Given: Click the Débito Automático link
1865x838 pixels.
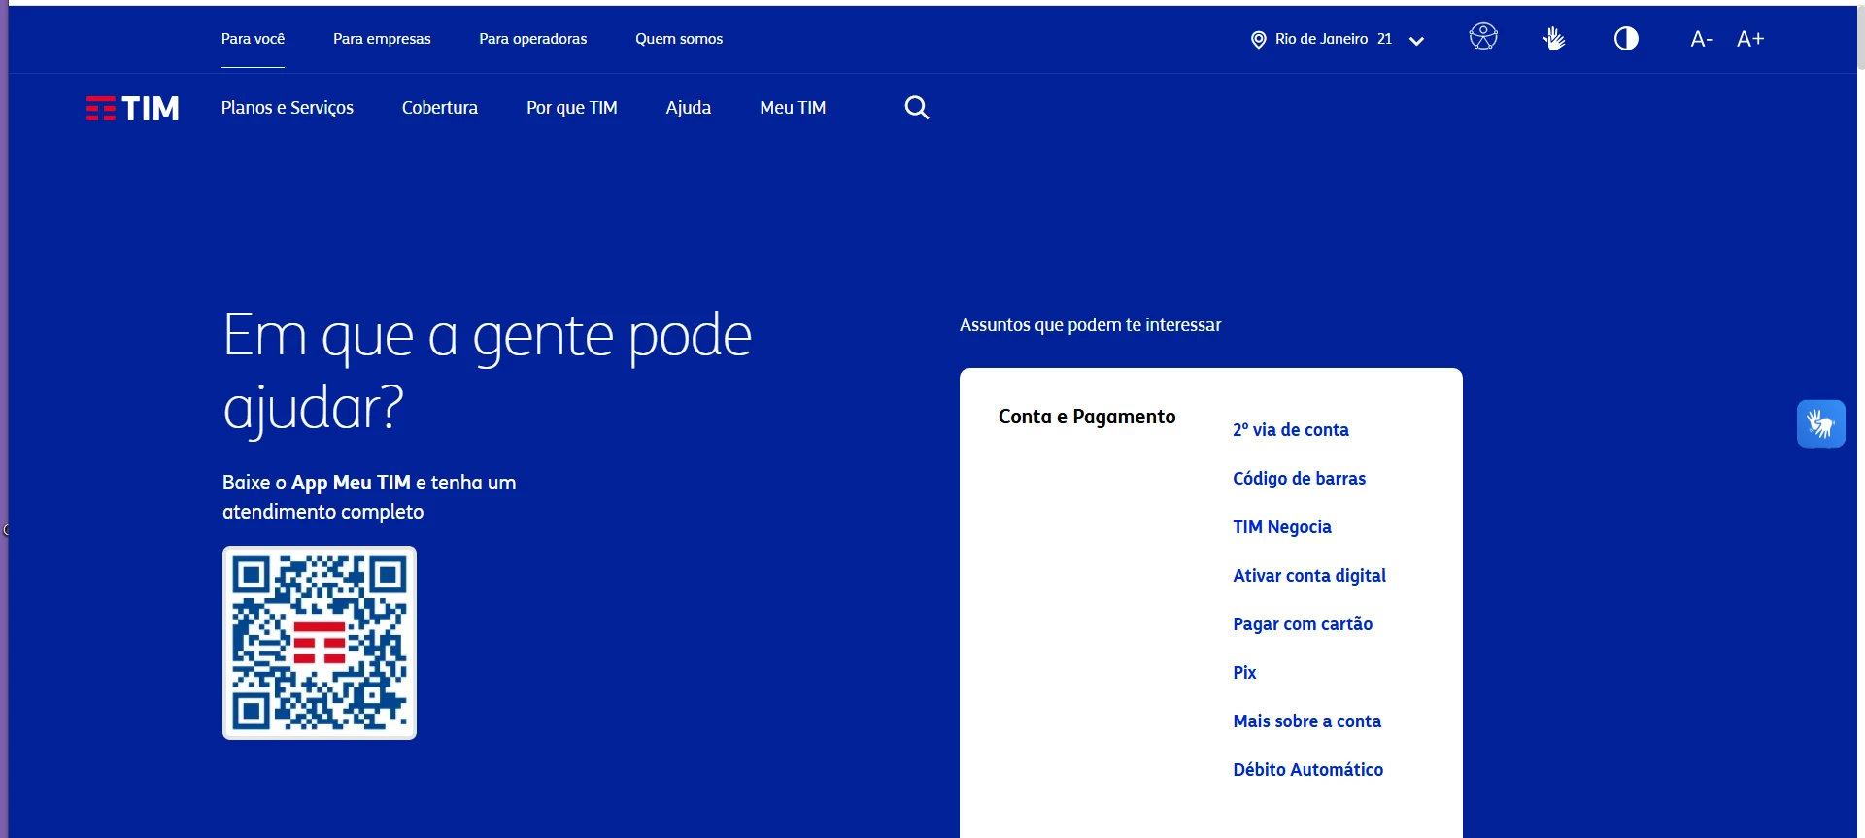Looking at the screenshot, I should [x=1308, y=770].
